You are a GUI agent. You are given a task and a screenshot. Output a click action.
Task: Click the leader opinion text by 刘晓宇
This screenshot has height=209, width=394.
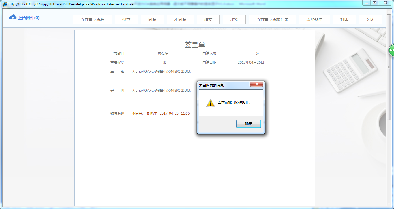pos(161,113)
